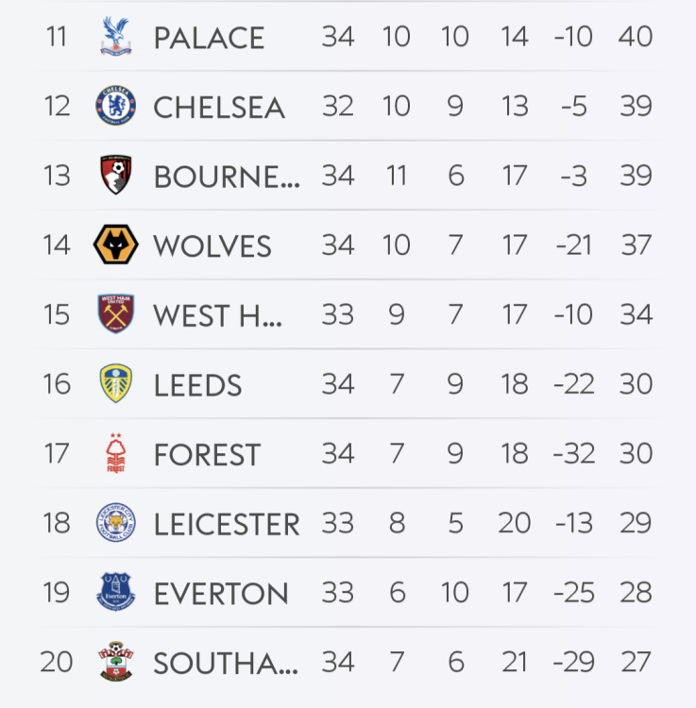
Task: Click the LEICESTER team name
Action: tap(227, 524)
